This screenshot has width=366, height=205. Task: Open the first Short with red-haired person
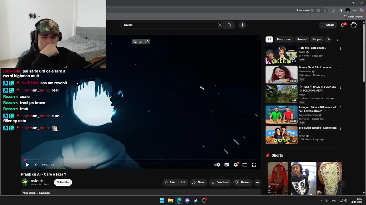(x=278, y=179)
